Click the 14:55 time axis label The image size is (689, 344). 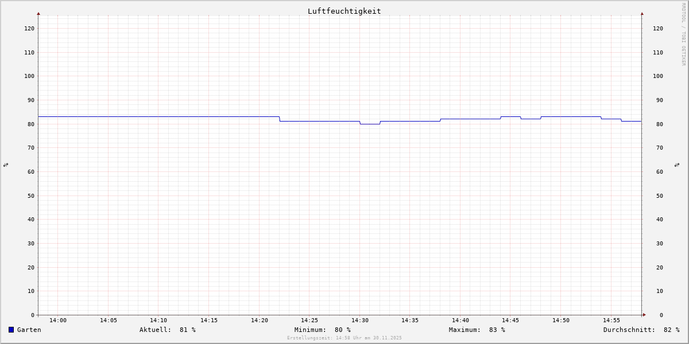click(611, 320)
